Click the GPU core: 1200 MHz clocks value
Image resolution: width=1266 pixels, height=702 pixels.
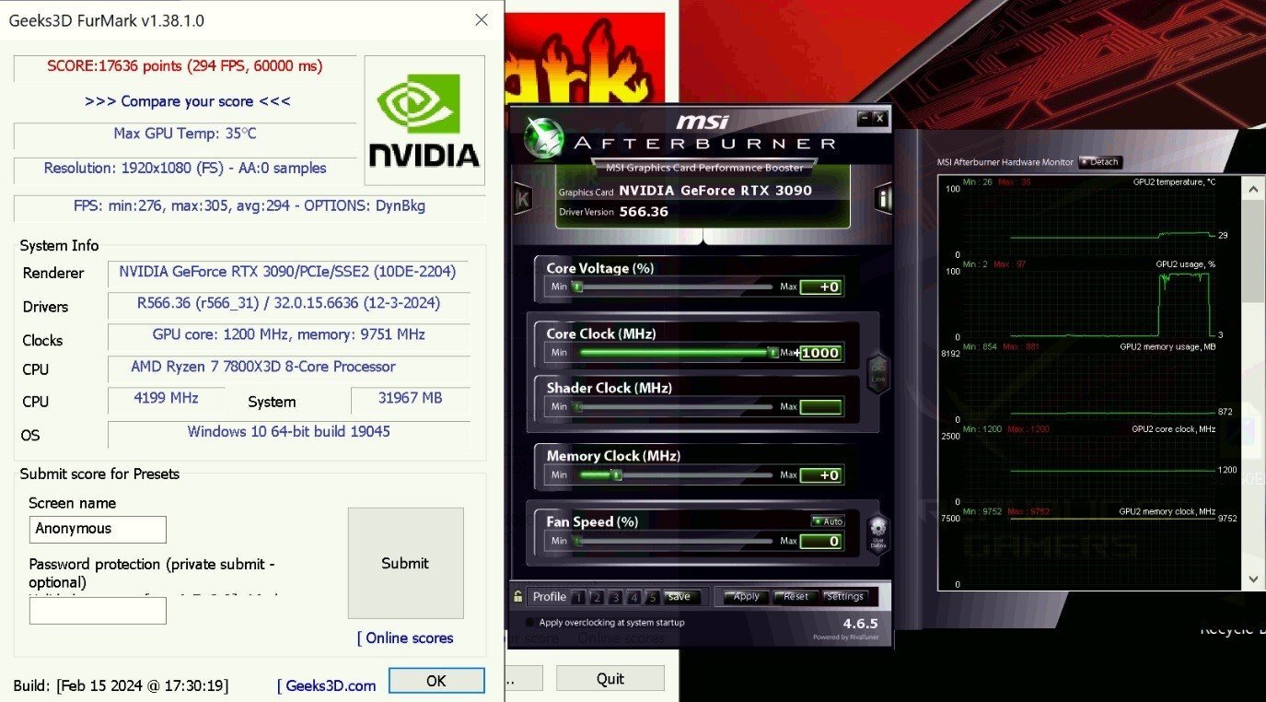pyautogui.click(x=288, y=334)
